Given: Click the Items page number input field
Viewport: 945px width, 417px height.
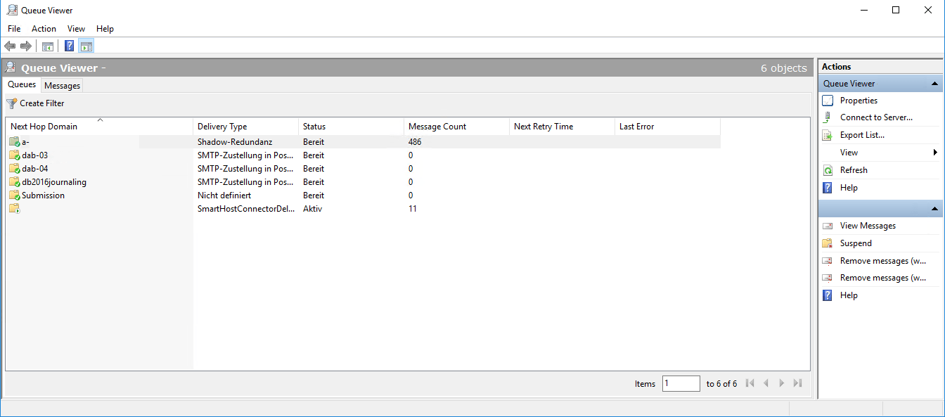Looking at the screenshot, I should pos(681,383).
